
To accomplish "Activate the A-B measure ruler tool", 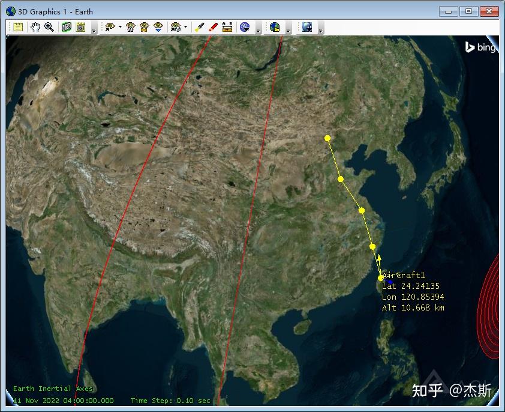I will point(227,27).
